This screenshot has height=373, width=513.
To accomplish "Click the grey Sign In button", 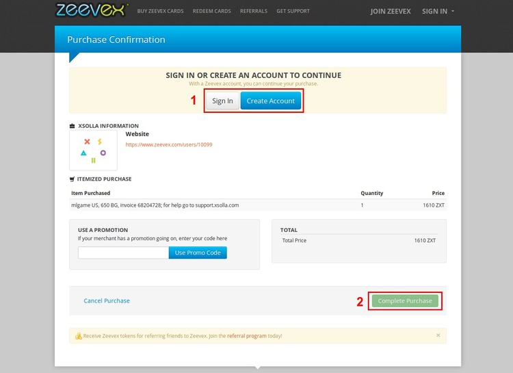I will [222, 101].
